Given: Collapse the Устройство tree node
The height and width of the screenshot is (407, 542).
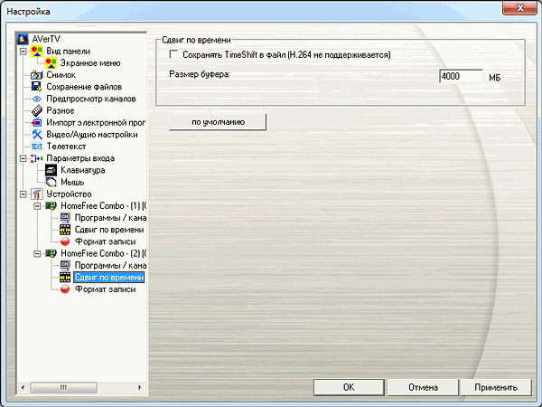Looking at the screenshot, I should point(23,194).
